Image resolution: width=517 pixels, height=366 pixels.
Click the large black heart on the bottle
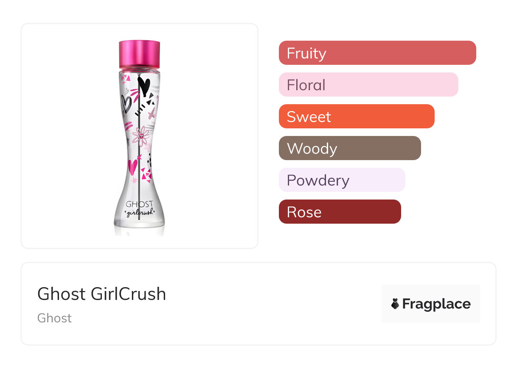pos(144,86)
